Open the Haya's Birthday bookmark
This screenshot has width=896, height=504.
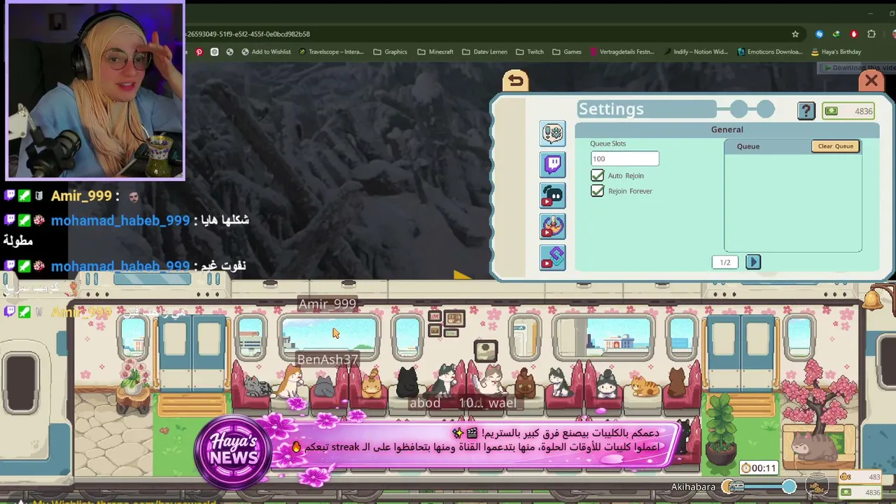click(x=836, y=52)
